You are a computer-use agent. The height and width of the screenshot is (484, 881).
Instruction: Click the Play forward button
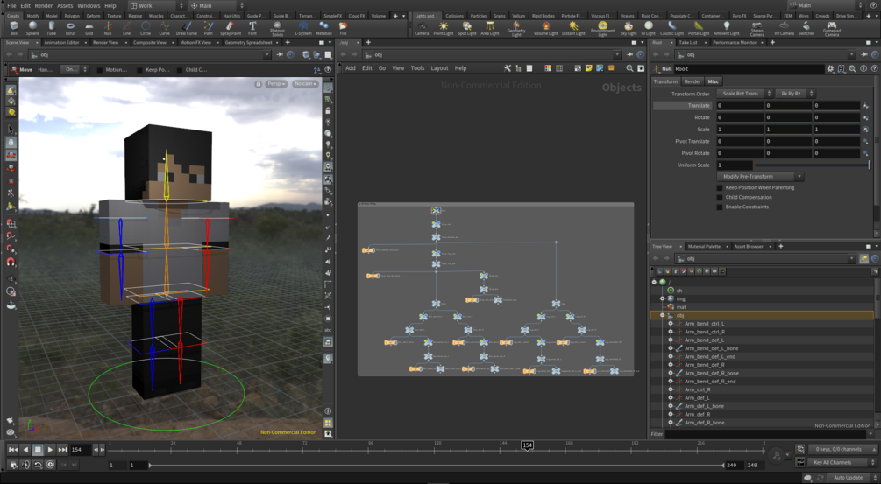(50, 449)
